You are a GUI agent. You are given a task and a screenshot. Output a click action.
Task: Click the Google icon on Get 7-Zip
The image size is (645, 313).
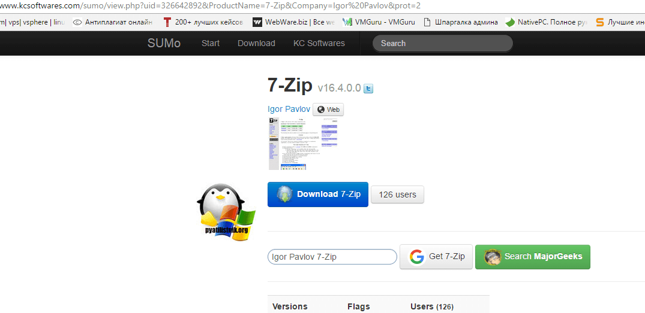(417, 257)
